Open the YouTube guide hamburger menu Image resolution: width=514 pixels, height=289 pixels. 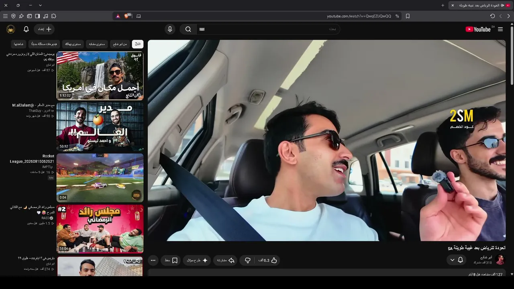[500, 29]
